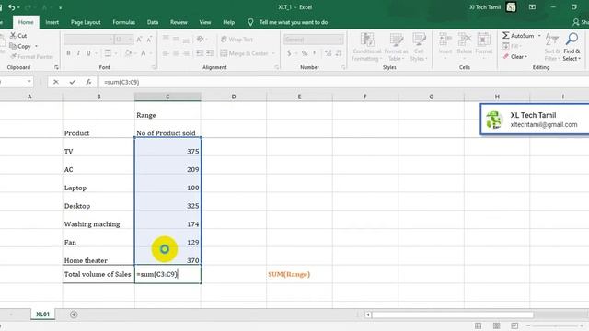The image size is (589, 331).
Task: Open the View ribbon tab
Action: coord(204,22)
